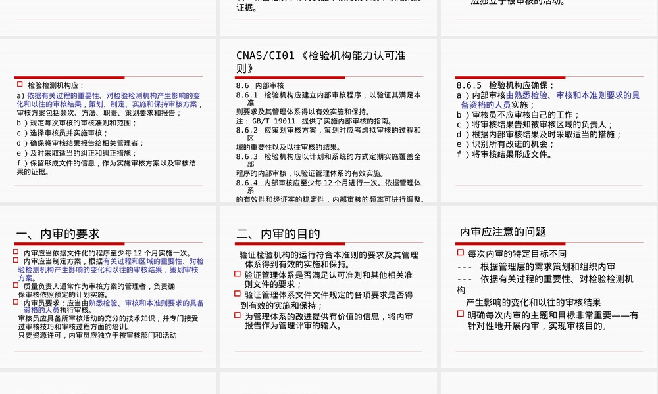Click item c）将审核结果告知被审核区域的负责人

(535, 125)
